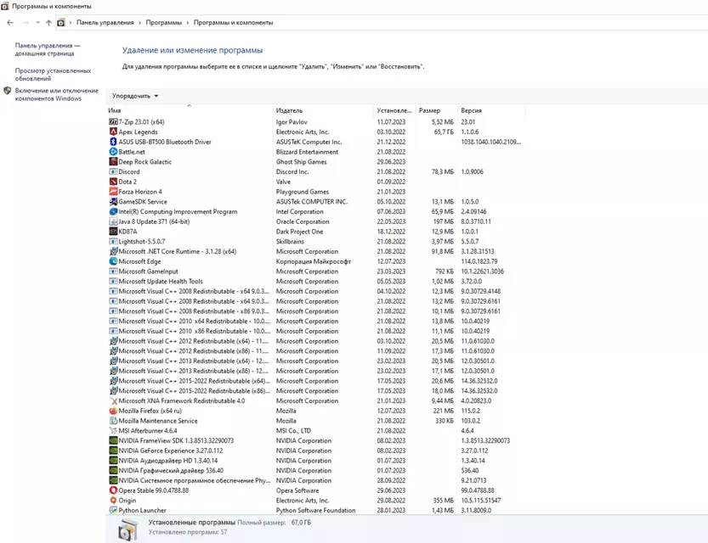Image resolution: width=708 pixels, height=543 pixels.
Task: Select Microsoft .NET Core Runtime 3.1.28 entry
Action: 178,251
